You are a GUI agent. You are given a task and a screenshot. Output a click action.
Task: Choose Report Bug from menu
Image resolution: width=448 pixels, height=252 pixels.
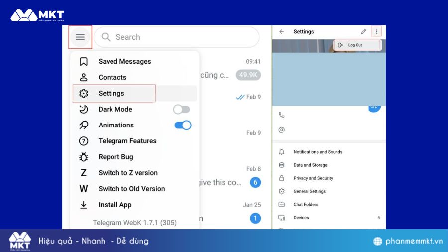click(x=134, y=157)
